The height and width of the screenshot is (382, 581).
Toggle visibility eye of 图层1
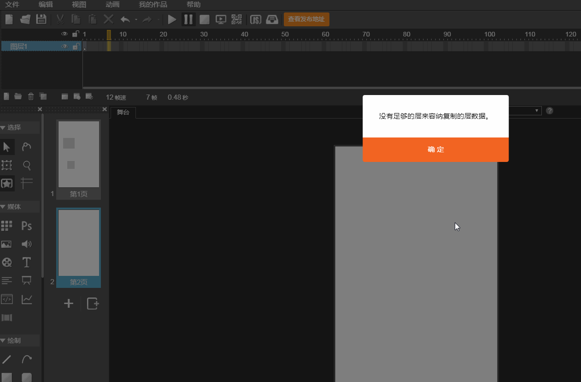pos(65,47)
